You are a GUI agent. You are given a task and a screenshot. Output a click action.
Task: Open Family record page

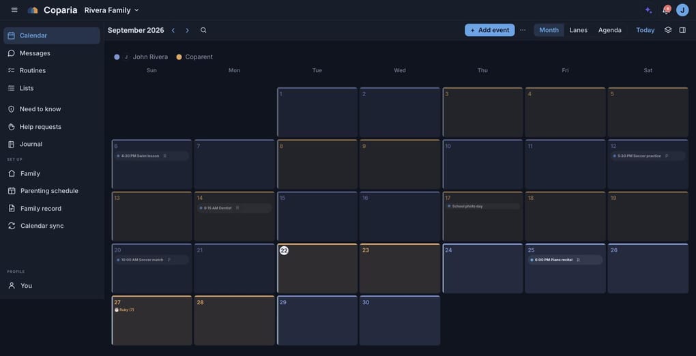coord(51,209)
